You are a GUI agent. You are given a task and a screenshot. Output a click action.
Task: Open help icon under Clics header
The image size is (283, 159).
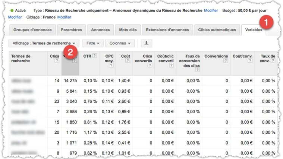[x=56, y=61]
